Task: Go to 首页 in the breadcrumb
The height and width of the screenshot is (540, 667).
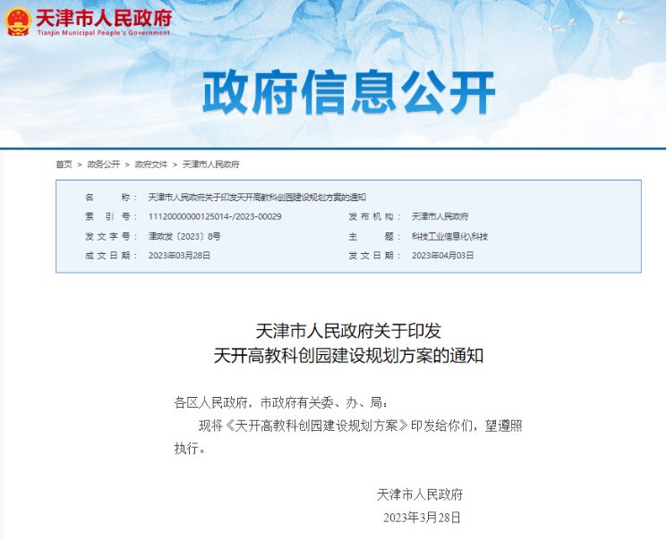Action: (64, 165)
